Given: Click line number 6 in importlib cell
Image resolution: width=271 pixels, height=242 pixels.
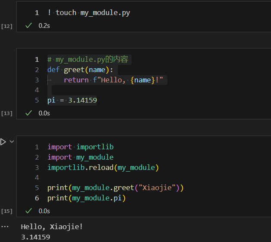Looking at the screenshot, I should pos(37,198).
